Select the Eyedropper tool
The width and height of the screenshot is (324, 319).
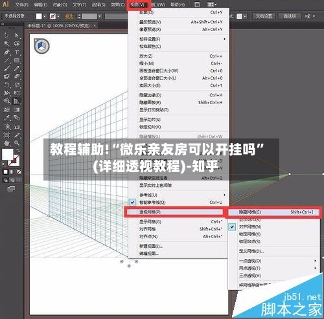point(6,118)
